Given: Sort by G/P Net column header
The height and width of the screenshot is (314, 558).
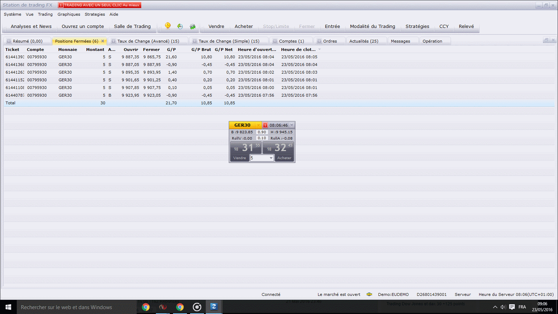Looking at the screenshot, I should [x=224, y=50].
